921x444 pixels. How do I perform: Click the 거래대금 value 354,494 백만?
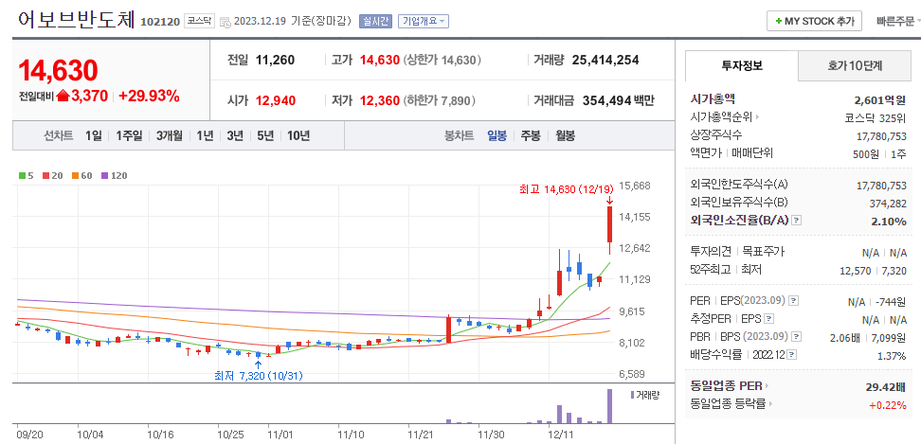tap(619, 100)
